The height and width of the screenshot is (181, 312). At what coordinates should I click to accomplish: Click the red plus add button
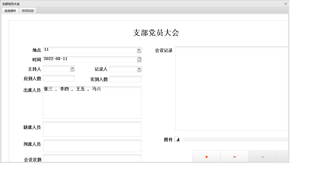coord(206,157)
